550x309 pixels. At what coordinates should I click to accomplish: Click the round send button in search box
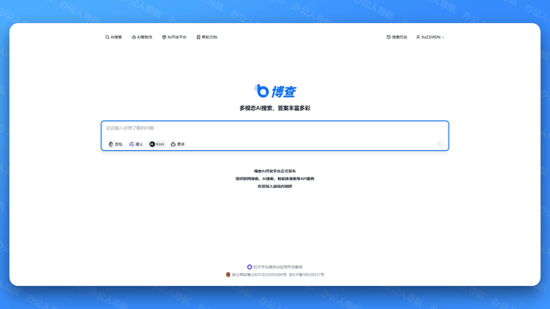[440, 144]
